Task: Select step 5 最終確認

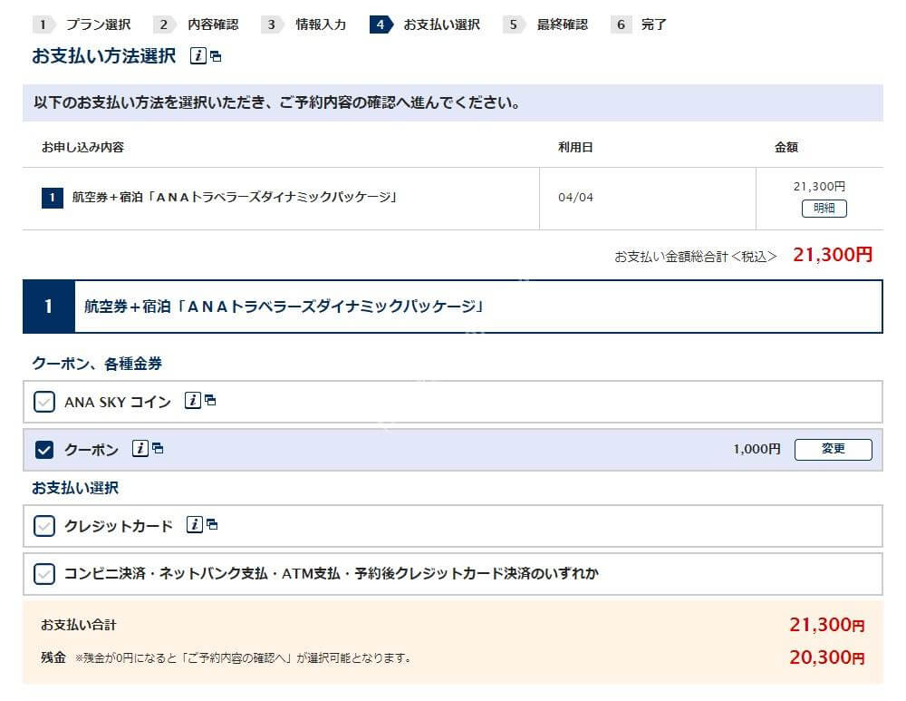Action: coord(545,24)
